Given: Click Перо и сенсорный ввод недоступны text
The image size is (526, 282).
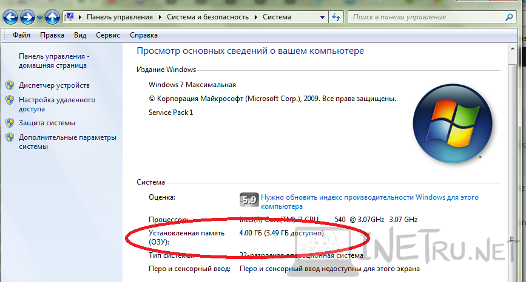Looking at the screenshot, I should (x=329, y=269).
